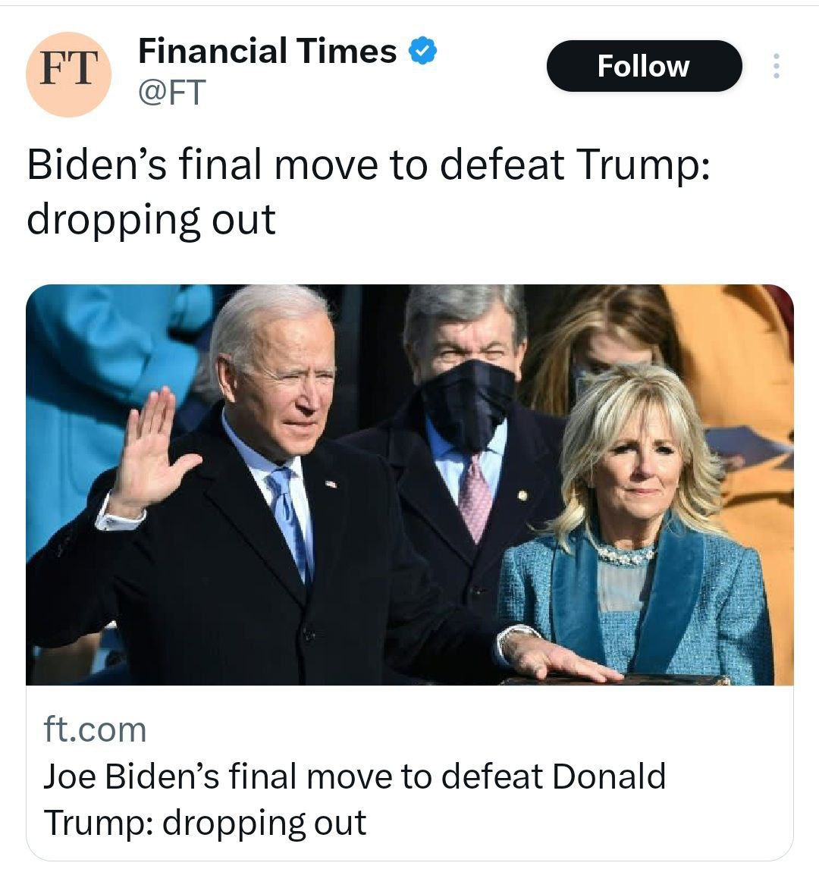The height and width of the screenshot is (891, 819).
Task: Open the Financial Times display name
Action: pyautogui.click(x=267, y=52)
